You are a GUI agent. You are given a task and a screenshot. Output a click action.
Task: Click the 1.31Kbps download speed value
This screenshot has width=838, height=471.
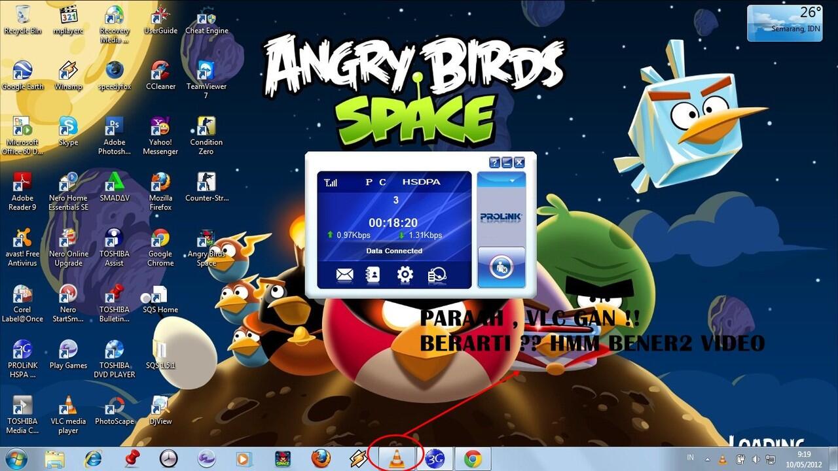pos(425,235)
